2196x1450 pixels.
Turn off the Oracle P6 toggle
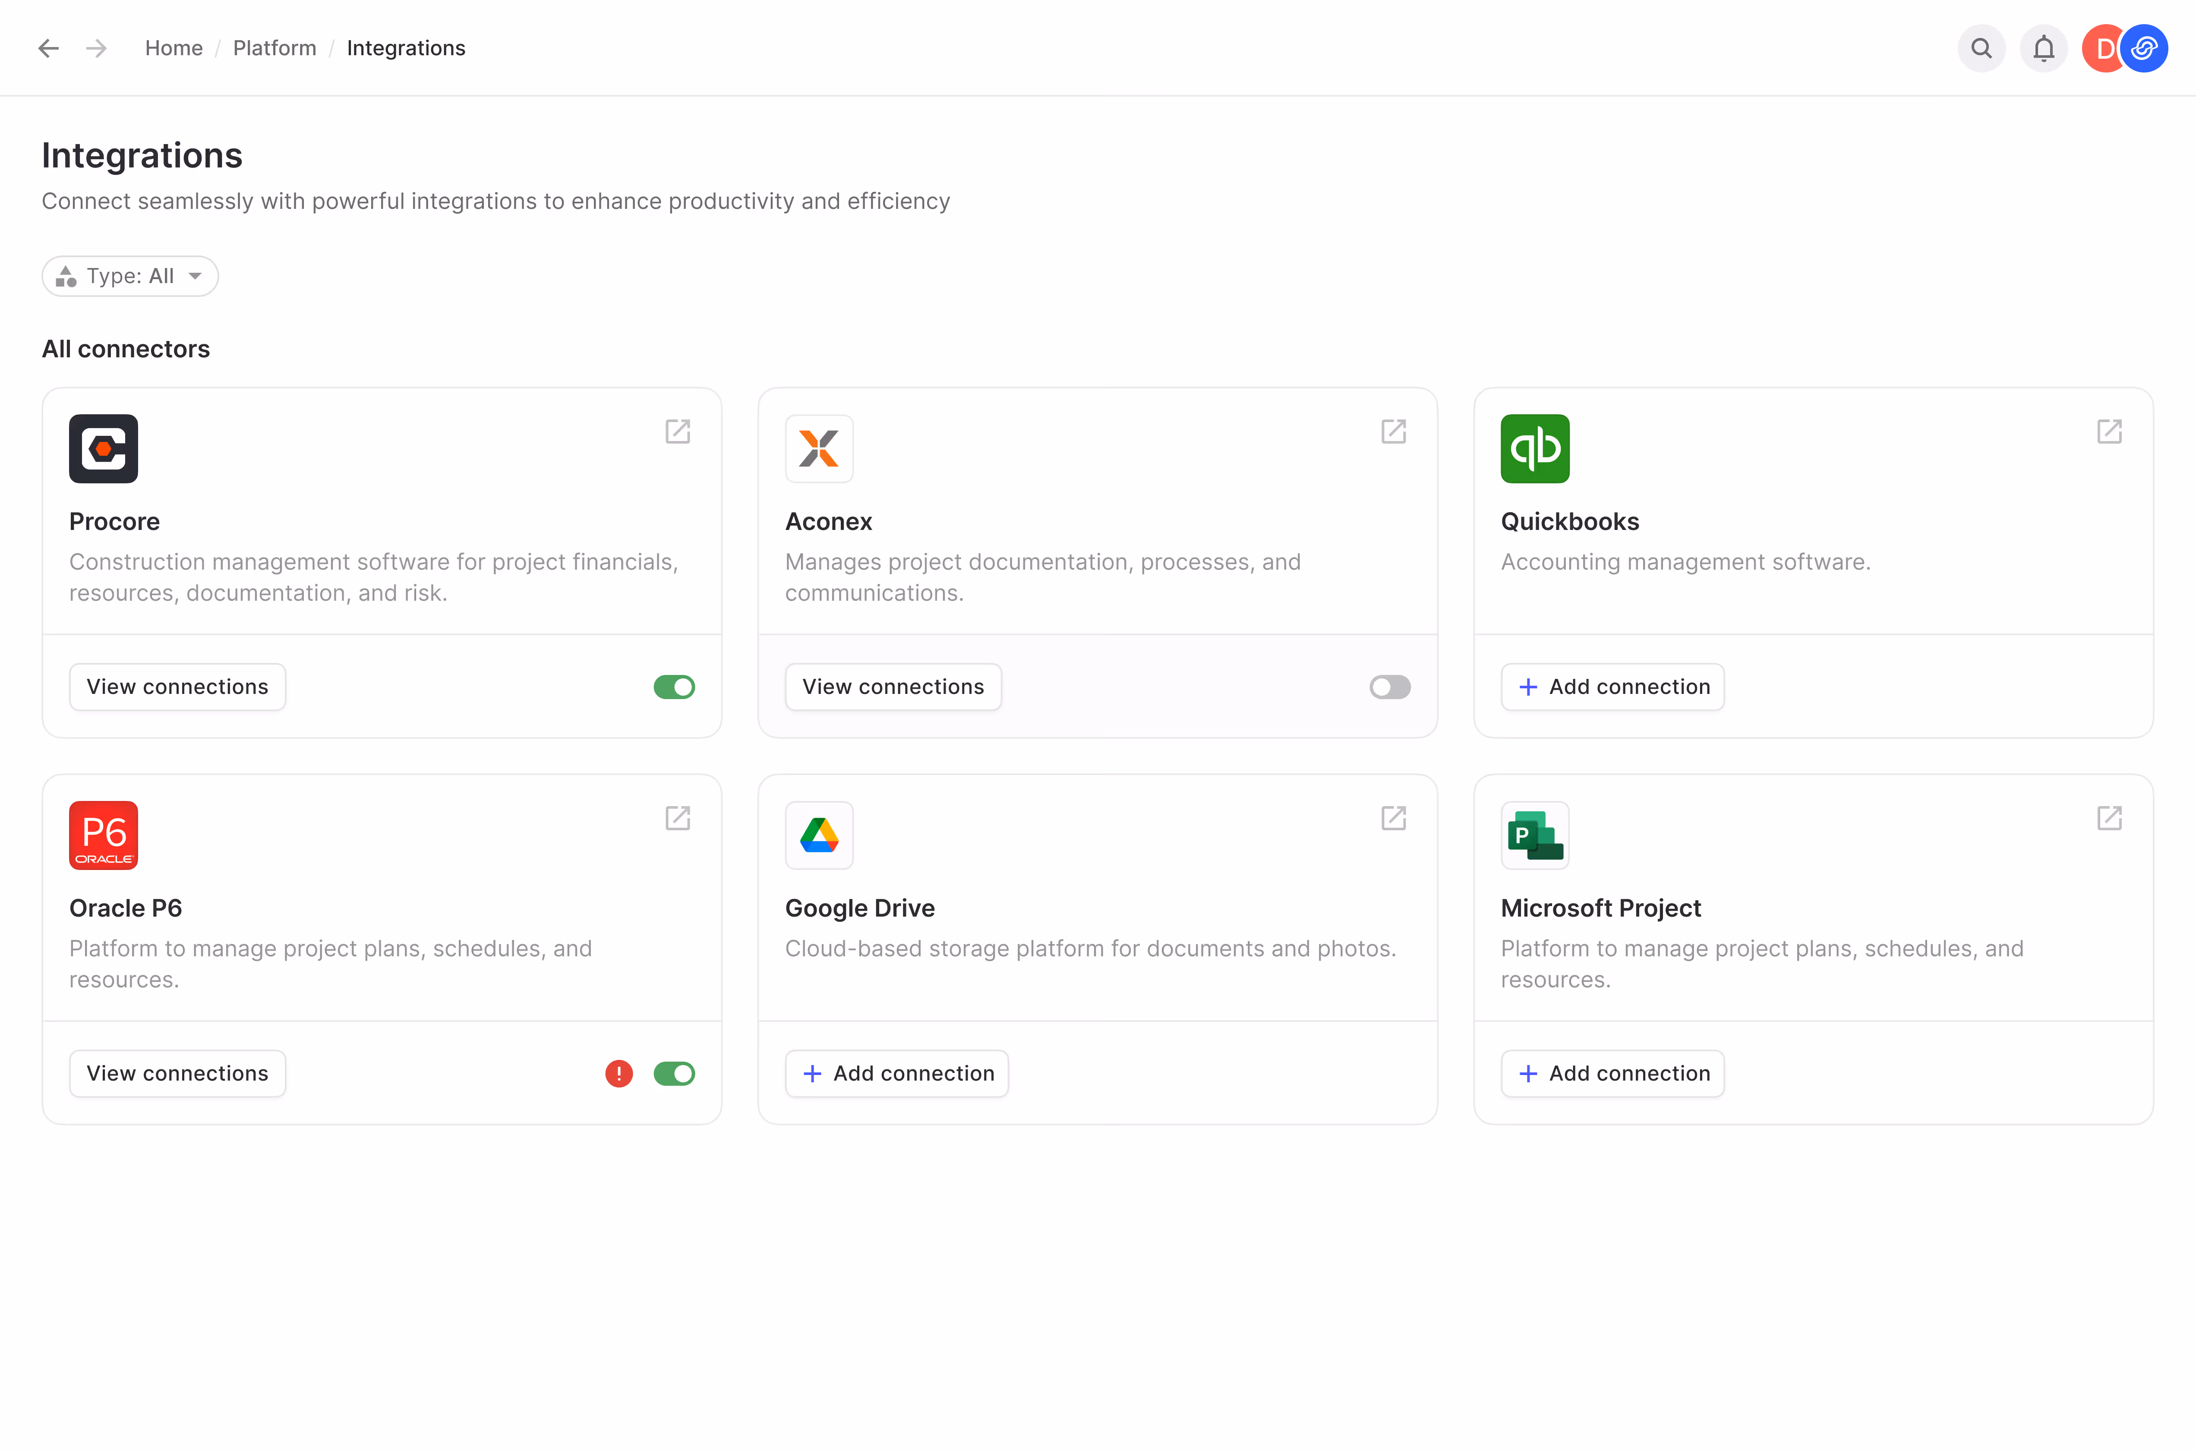click(674, 1074)
